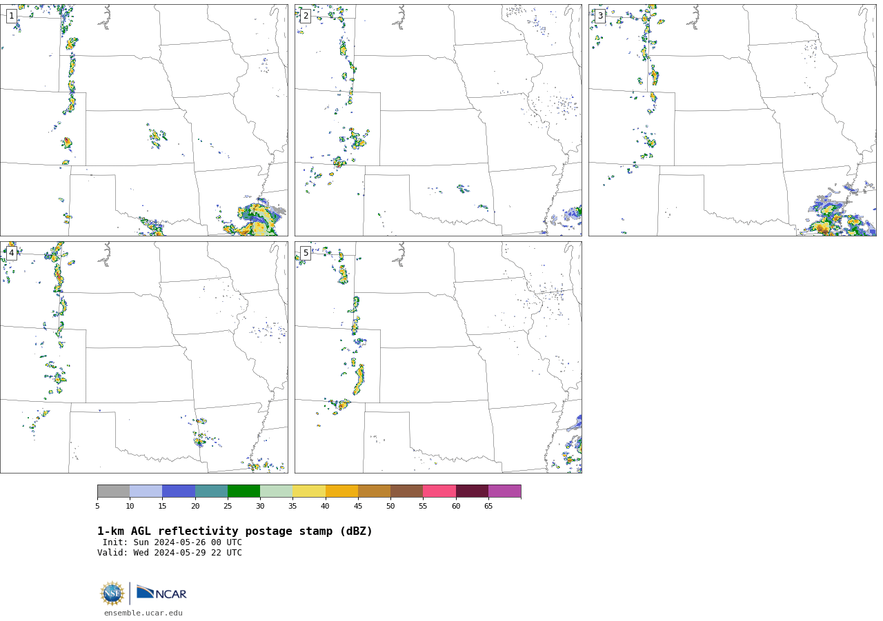
Task: Open ensemble member 2 reflectivity map
Action: click(x=438, y=121)
